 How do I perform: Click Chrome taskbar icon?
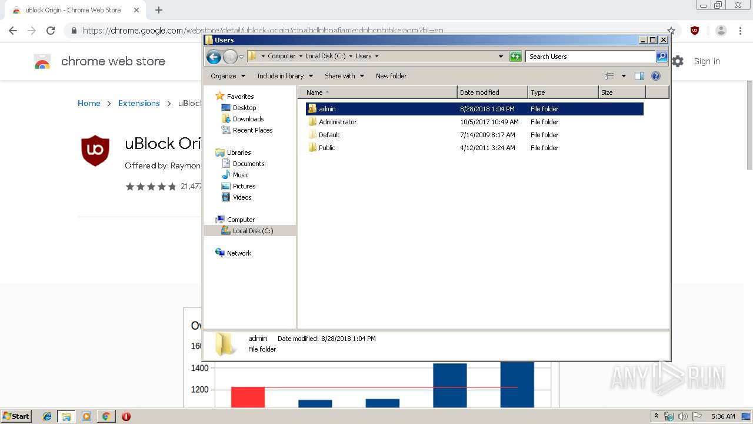tap(106, 416)
